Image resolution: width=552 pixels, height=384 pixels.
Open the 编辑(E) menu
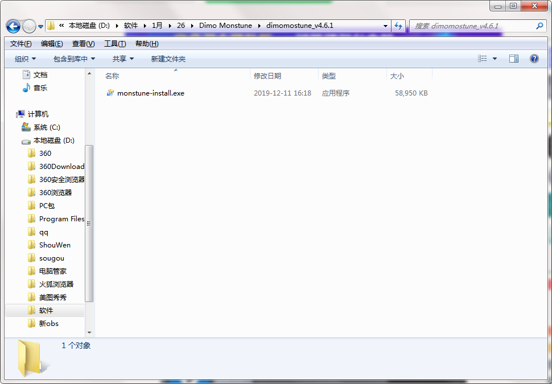coord(52,44)
